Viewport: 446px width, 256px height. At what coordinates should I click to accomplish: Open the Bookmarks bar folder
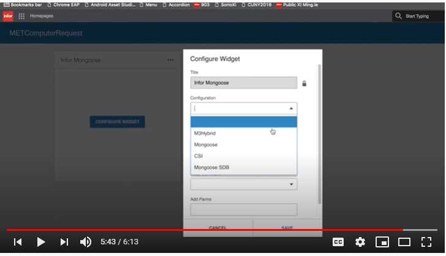pos(23,5)
